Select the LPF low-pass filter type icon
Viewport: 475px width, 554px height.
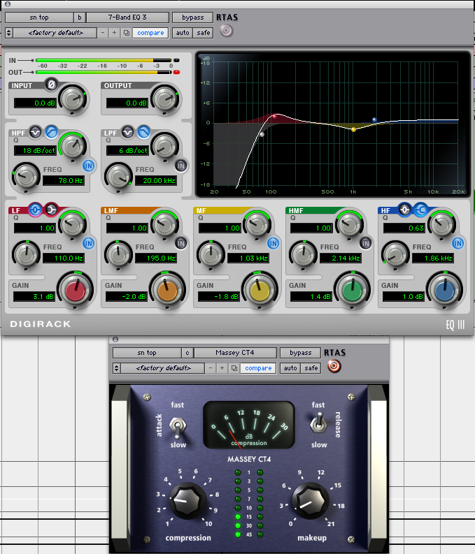(143, 132)
